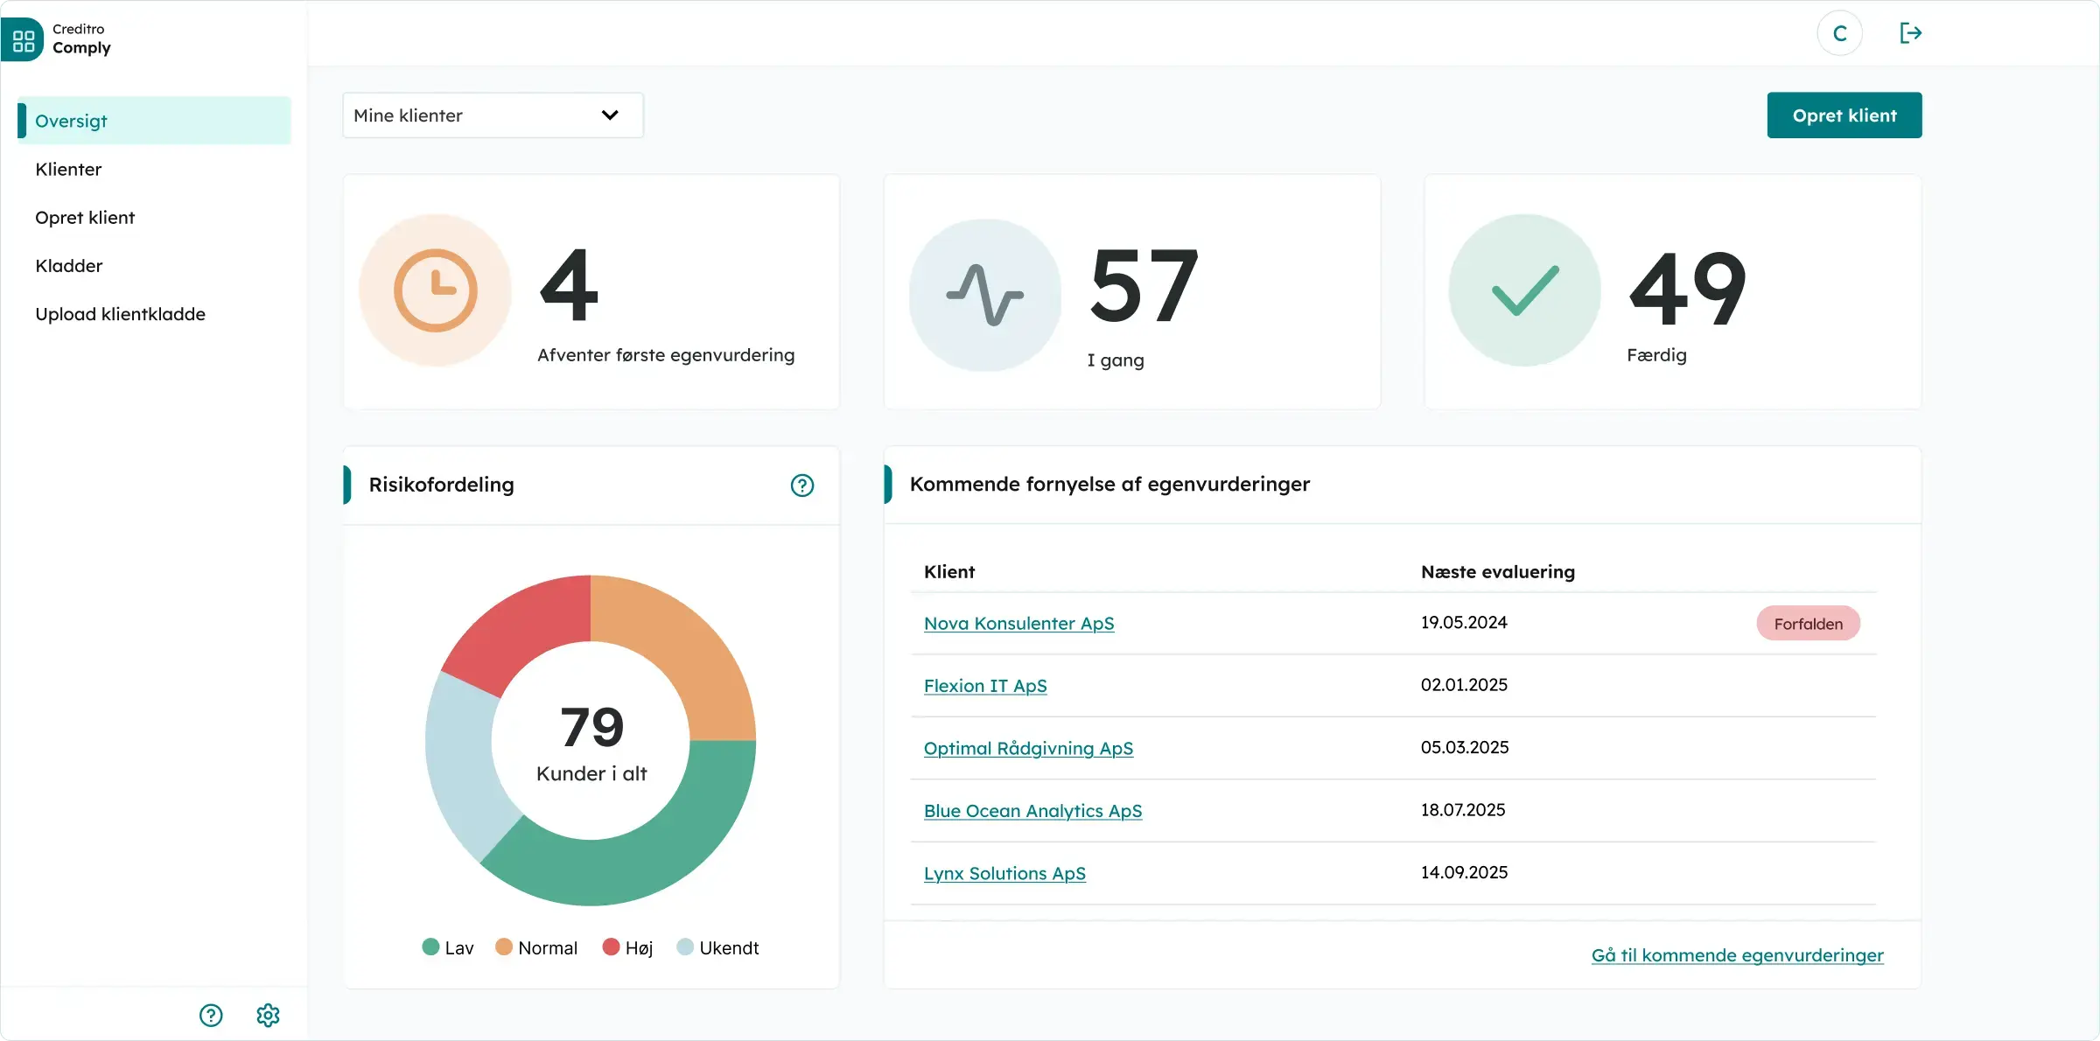Open the user profile circle icon
Image resolution: width=2100 pixels, height=1041 pixels.
coord(1839,33)
